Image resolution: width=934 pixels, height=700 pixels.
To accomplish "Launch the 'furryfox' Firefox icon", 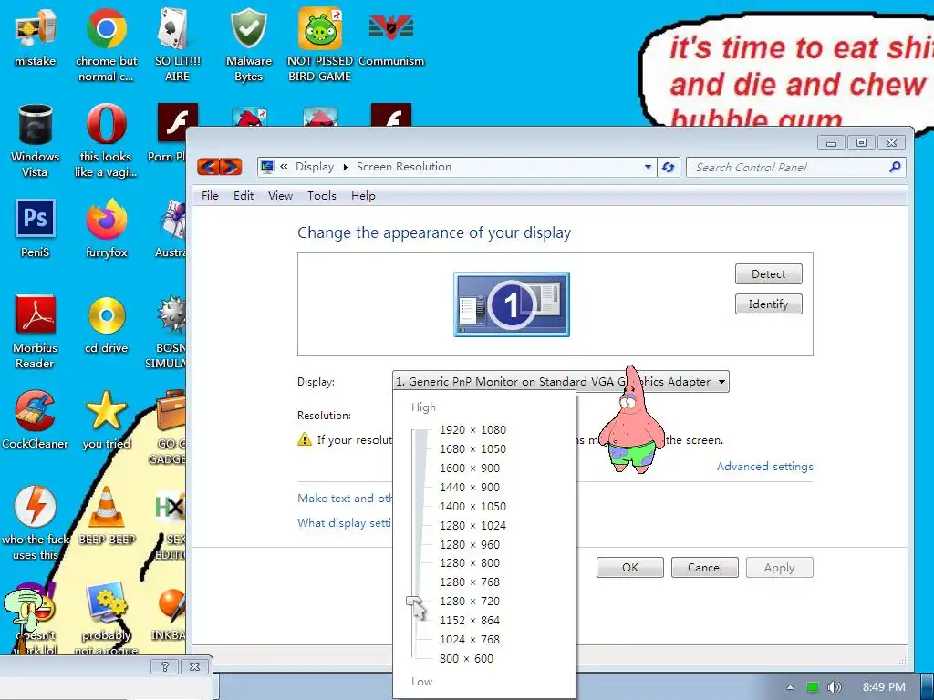I will (x=106, y=228).
